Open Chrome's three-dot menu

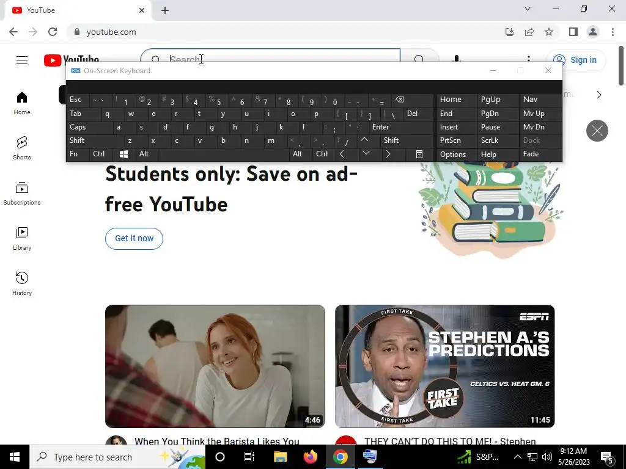click(x=613, y=32)
